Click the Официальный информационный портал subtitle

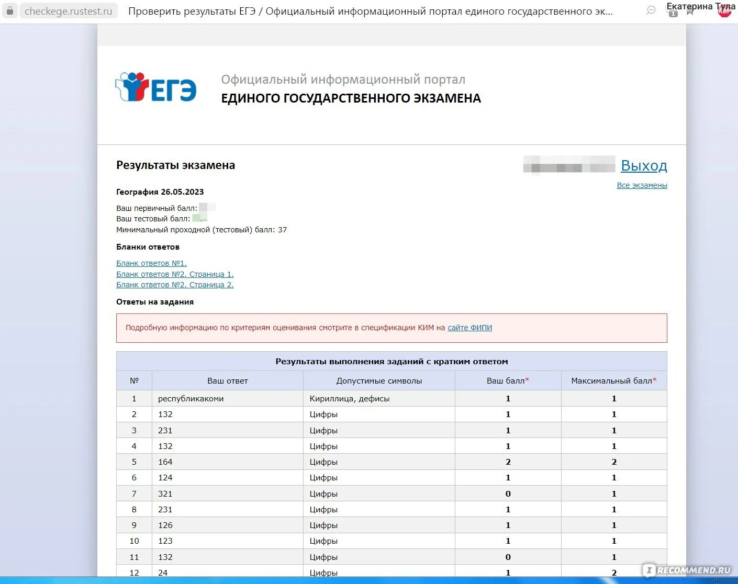point(343,80)
